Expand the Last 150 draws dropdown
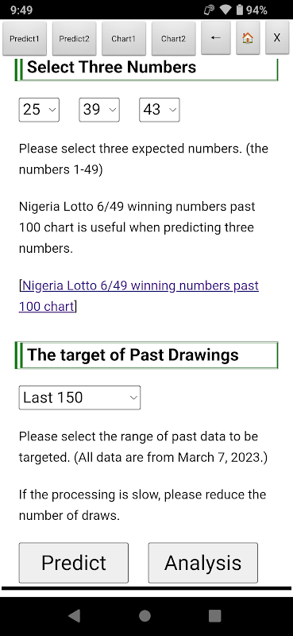293x636 pixels. (80, 397)
